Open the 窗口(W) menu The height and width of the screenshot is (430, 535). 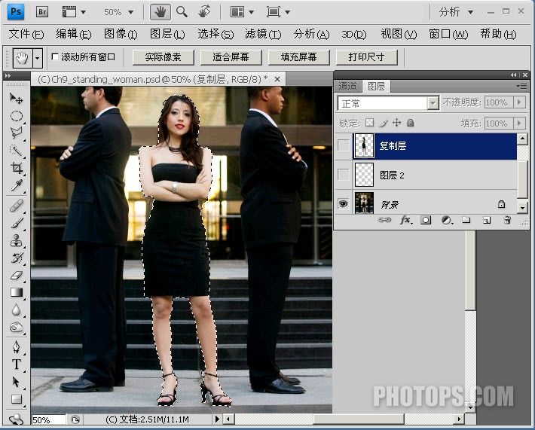click(x=448, y=34)
